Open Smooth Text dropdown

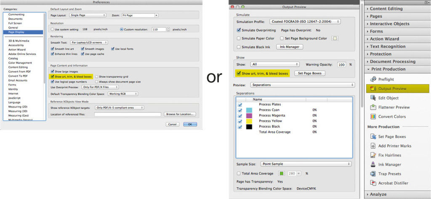pyautogui.click(x=89, y=42)
